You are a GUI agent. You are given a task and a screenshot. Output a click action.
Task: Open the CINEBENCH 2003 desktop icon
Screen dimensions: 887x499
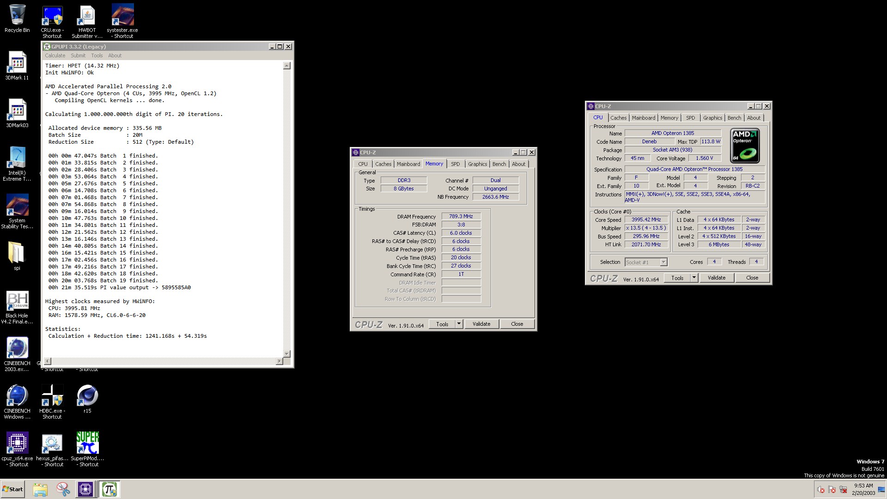point(17,354)
